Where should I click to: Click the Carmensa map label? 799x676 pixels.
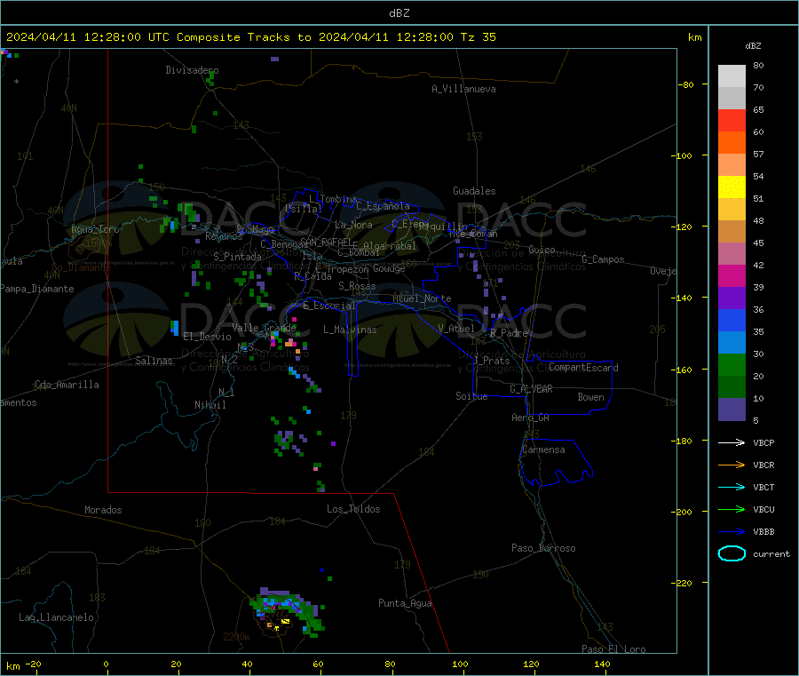tap(543, 449)
